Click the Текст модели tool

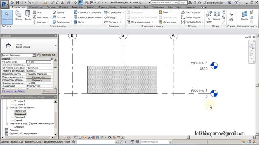click(190, 12)
